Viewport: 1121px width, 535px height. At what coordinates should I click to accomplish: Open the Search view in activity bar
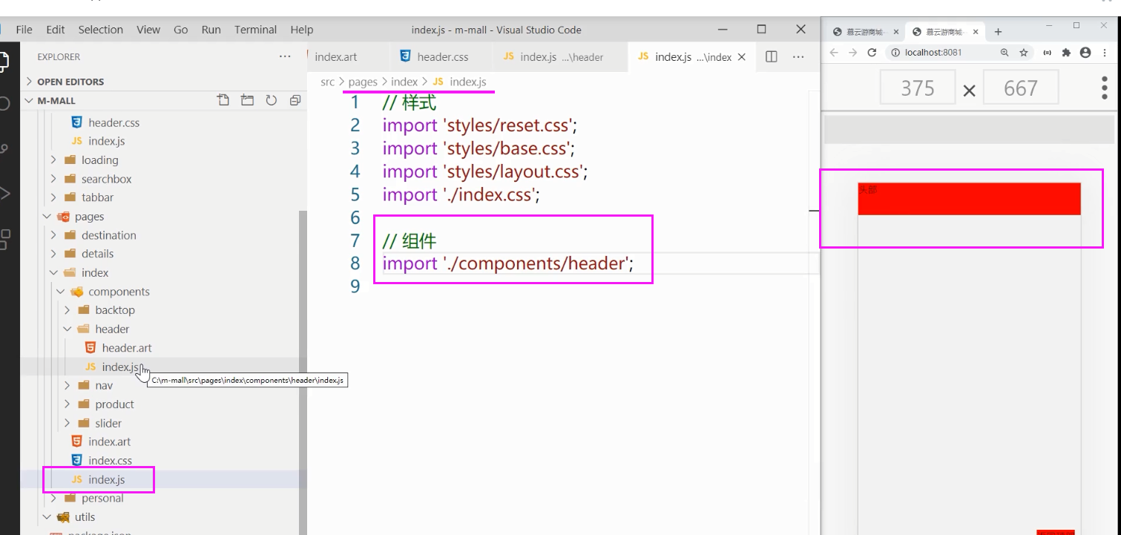(4, 103)
